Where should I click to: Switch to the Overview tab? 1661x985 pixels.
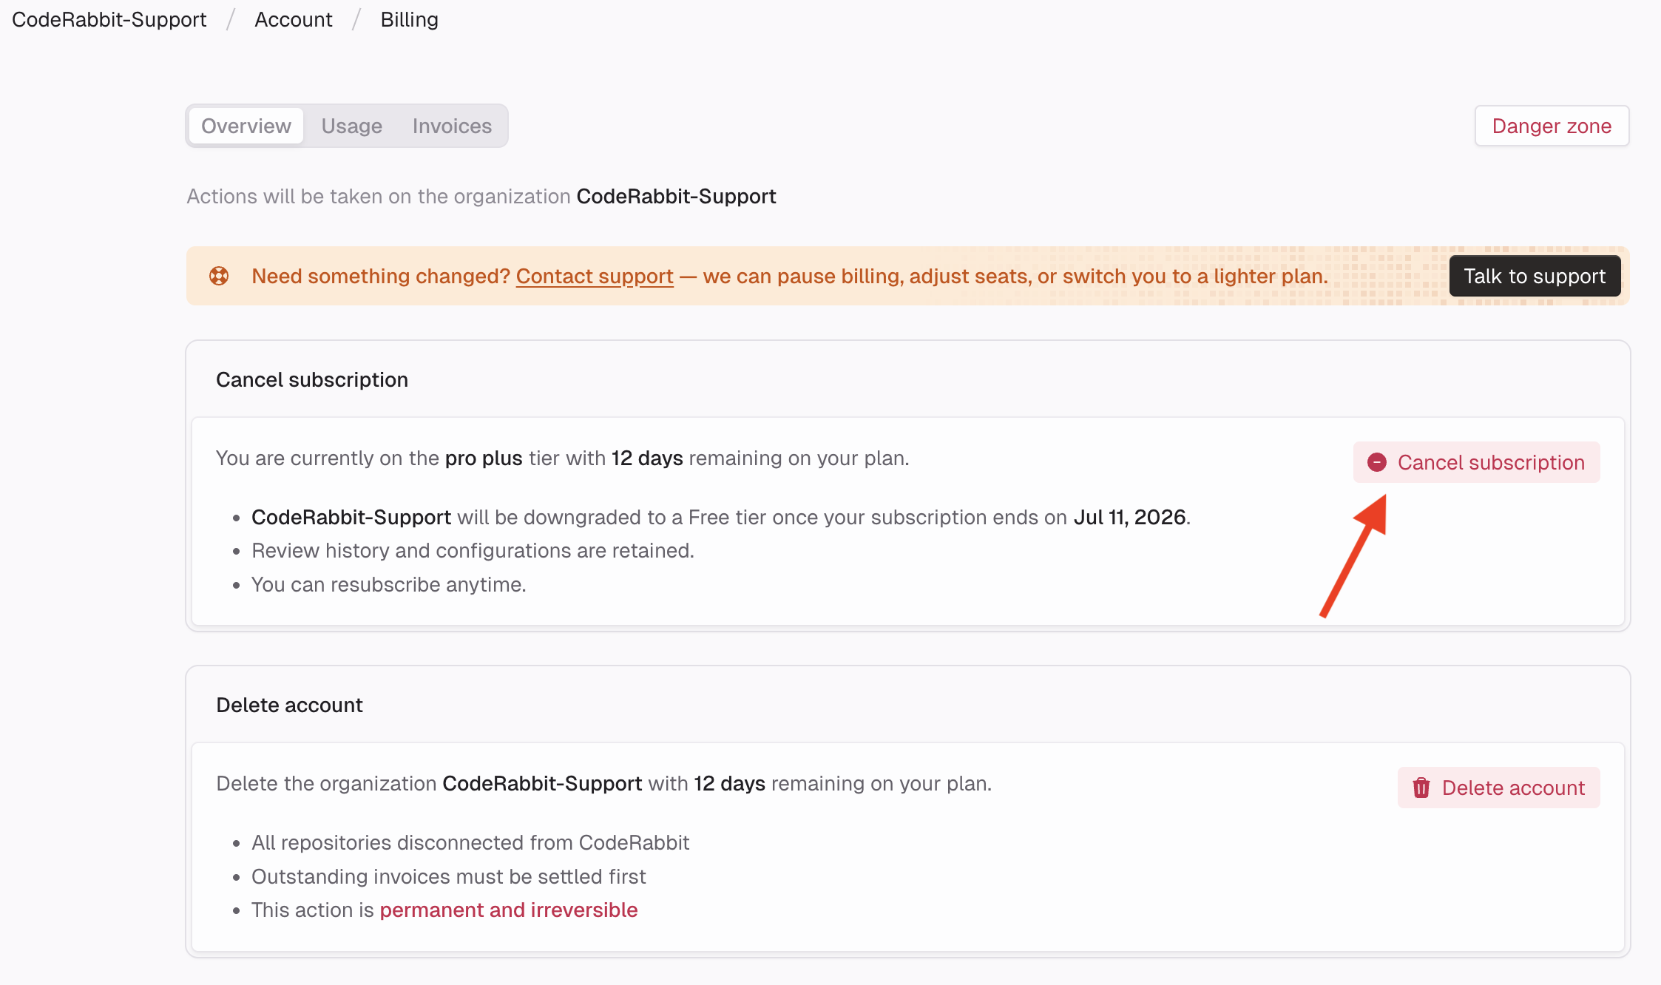246,126
